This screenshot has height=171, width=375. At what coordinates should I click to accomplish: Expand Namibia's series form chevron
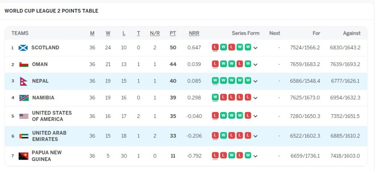256,98
